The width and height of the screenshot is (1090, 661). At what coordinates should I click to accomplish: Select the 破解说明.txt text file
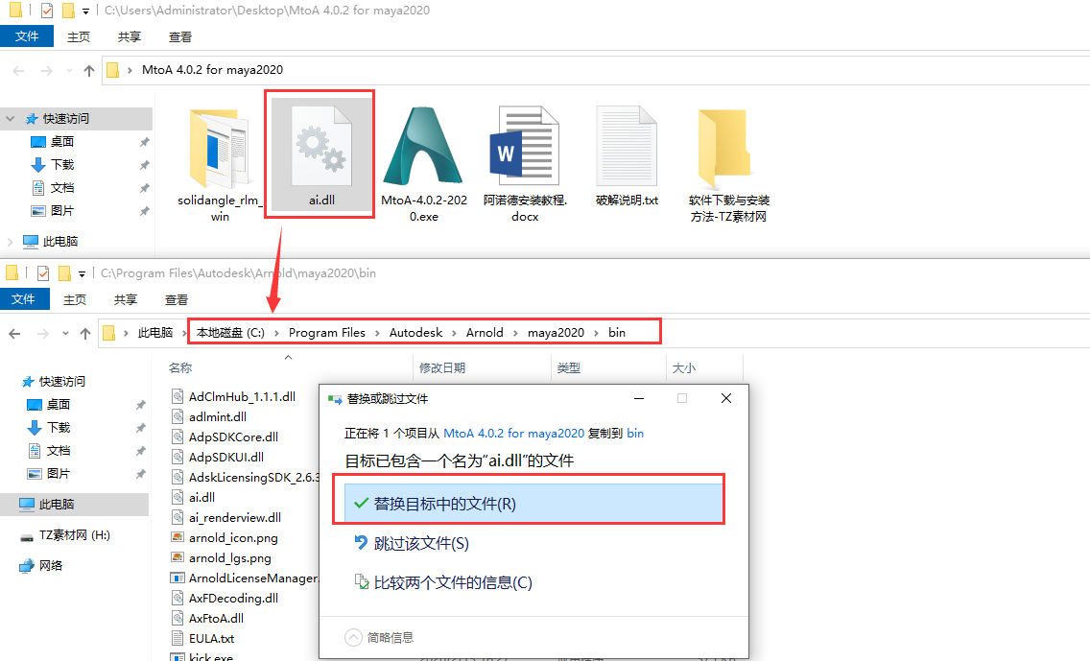pyautogui.click(x=627, y=157)
